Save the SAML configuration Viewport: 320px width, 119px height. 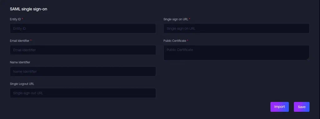[302, 107]
